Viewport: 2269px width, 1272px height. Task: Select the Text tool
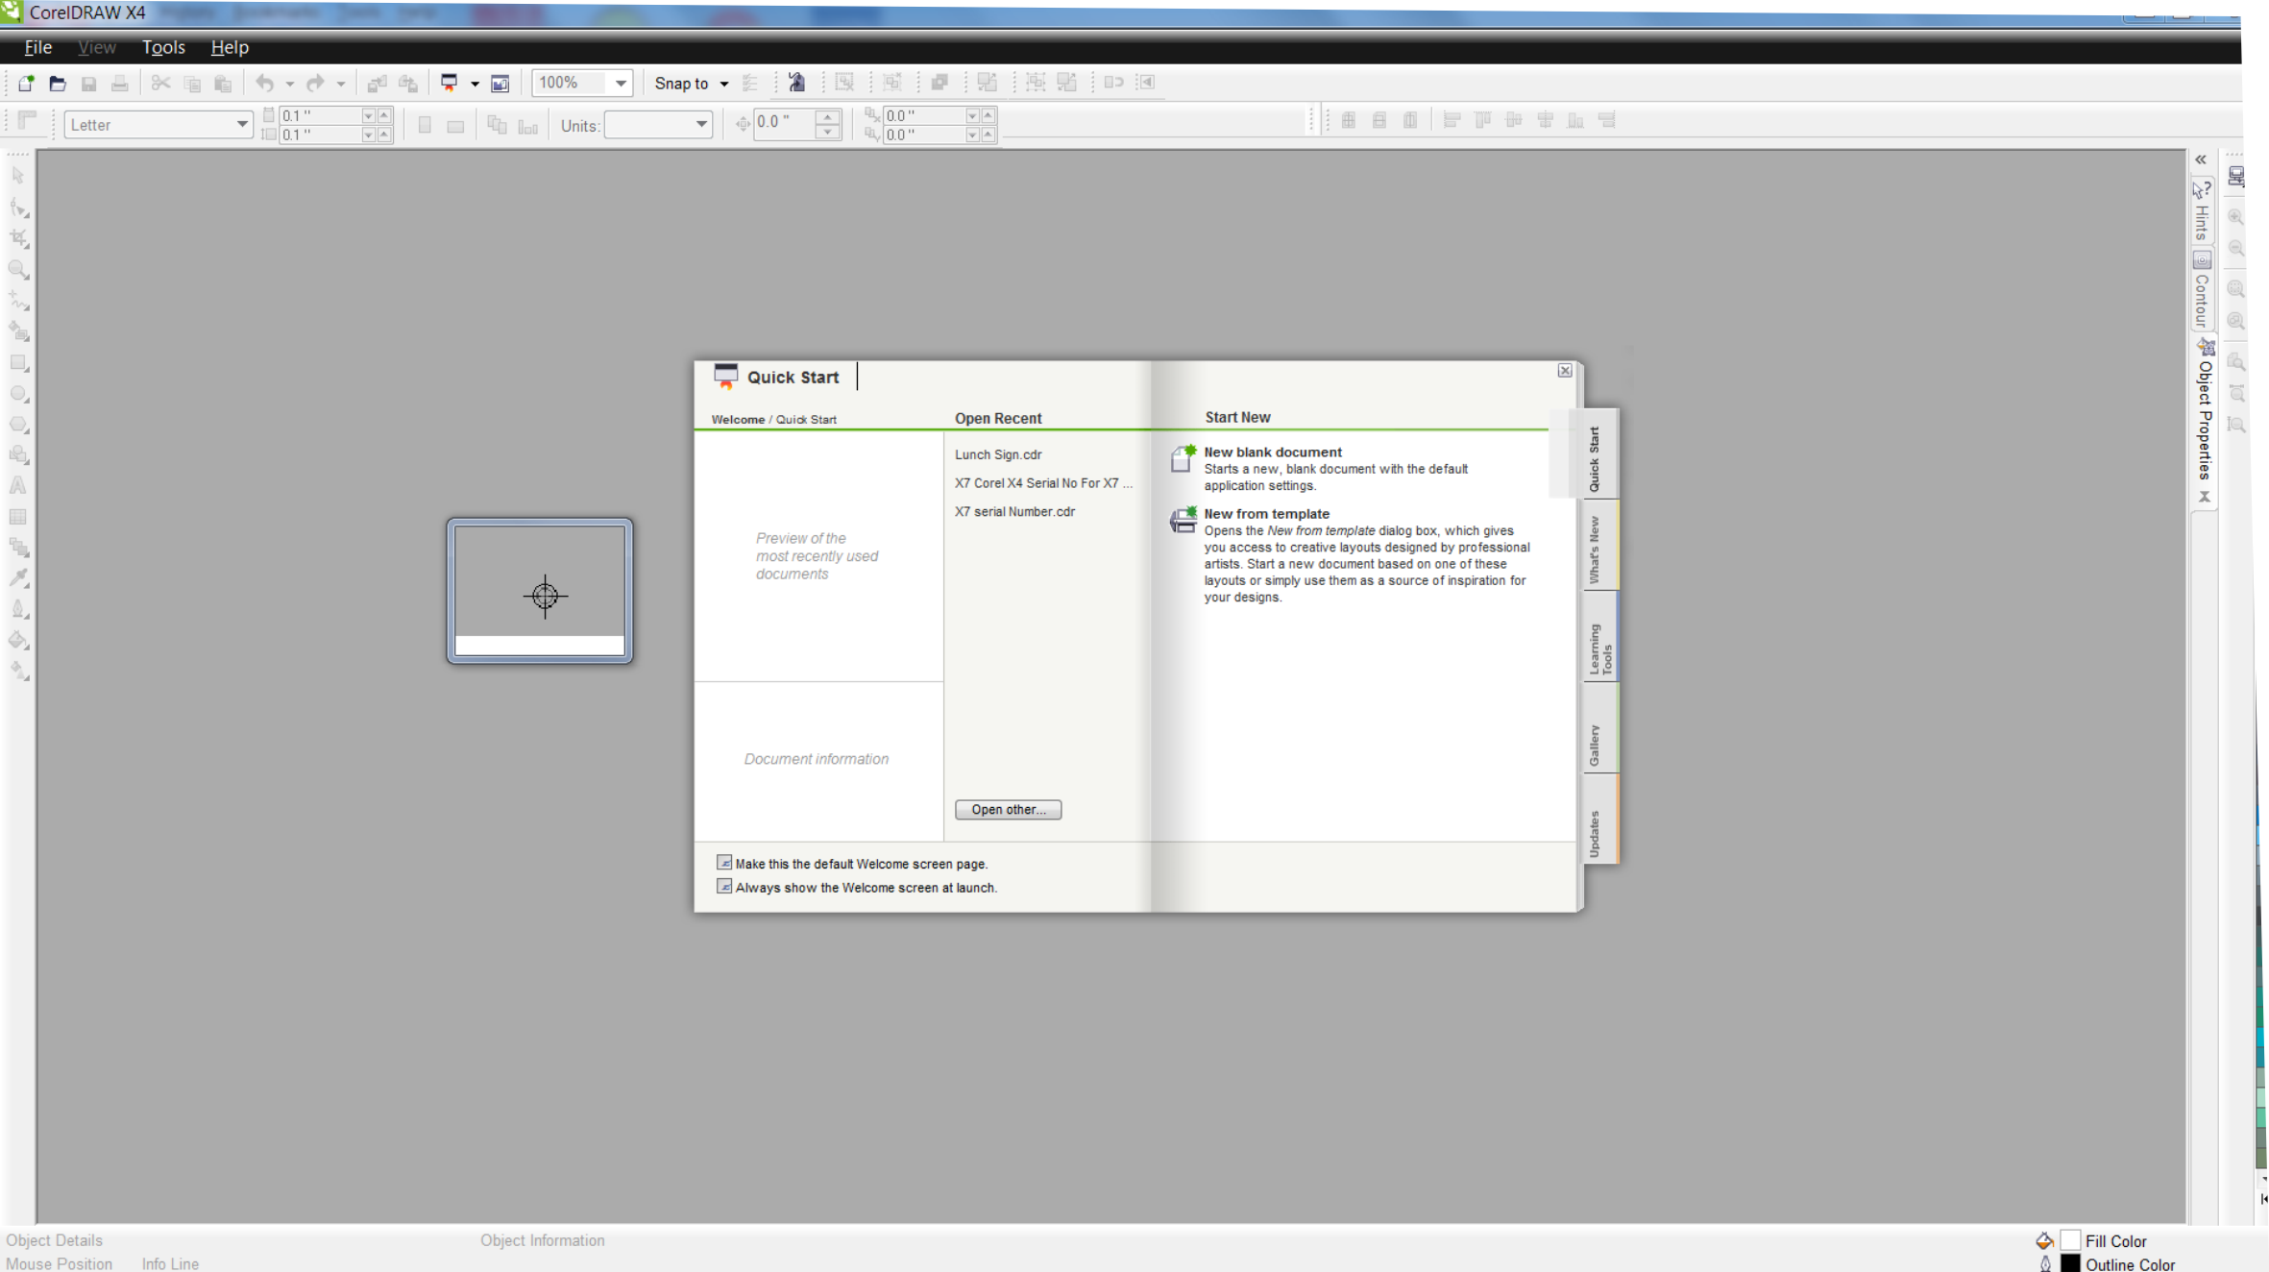(x=18, y=486)
